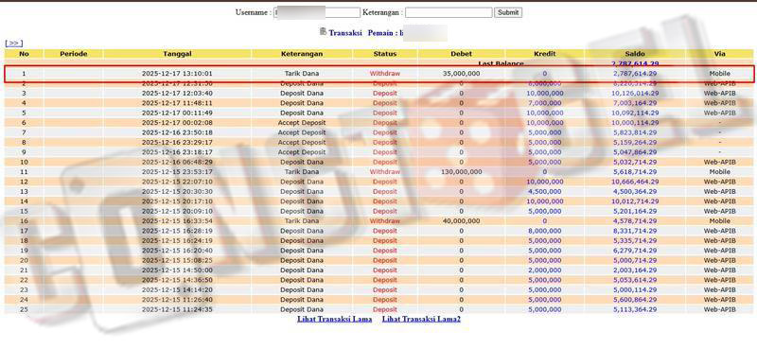
Task: Click the Transaksi heading link
Action: pos(345,33)
